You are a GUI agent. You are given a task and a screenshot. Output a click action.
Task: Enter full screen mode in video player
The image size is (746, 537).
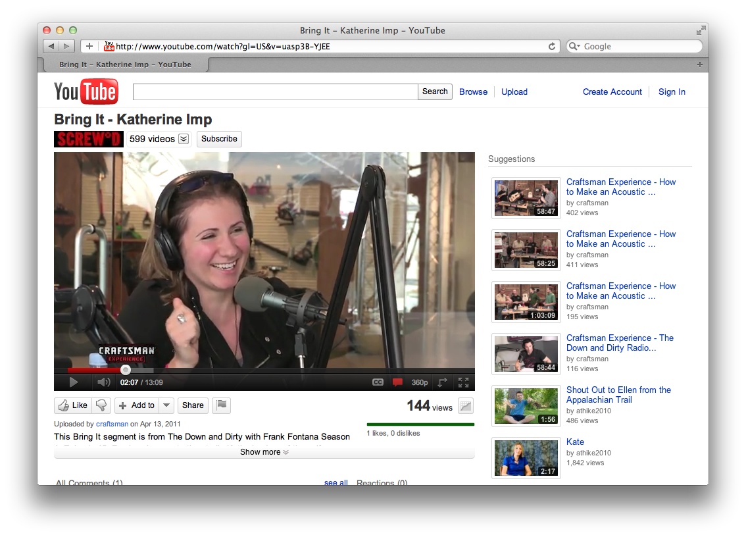[x=463, y=382]
